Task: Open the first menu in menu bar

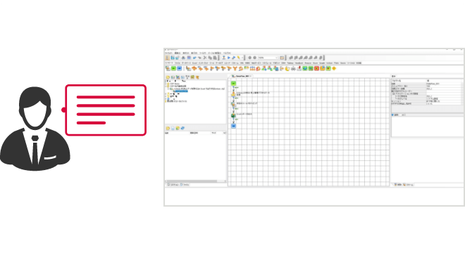Action: click(x=168, y=53)
